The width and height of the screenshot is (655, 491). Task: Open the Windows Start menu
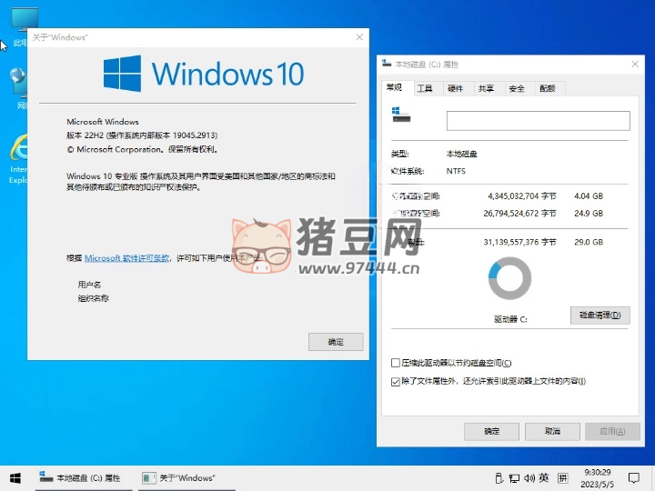point(15,477)
